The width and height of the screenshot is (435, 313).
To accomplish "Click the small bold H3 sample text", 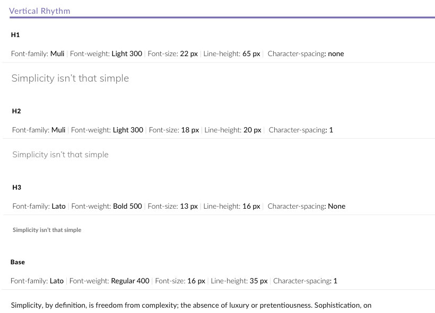I will [47, 230].
